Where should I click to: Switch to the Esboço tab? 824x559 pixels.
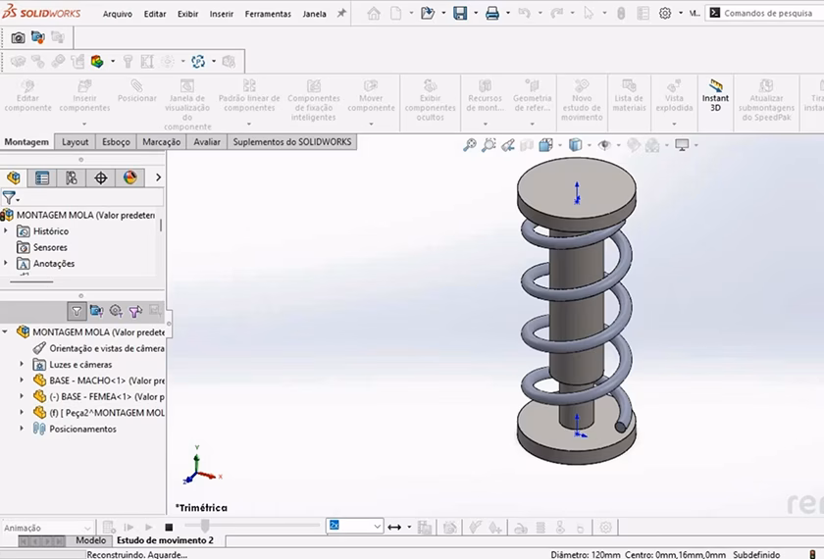click(x=116, y=142)
